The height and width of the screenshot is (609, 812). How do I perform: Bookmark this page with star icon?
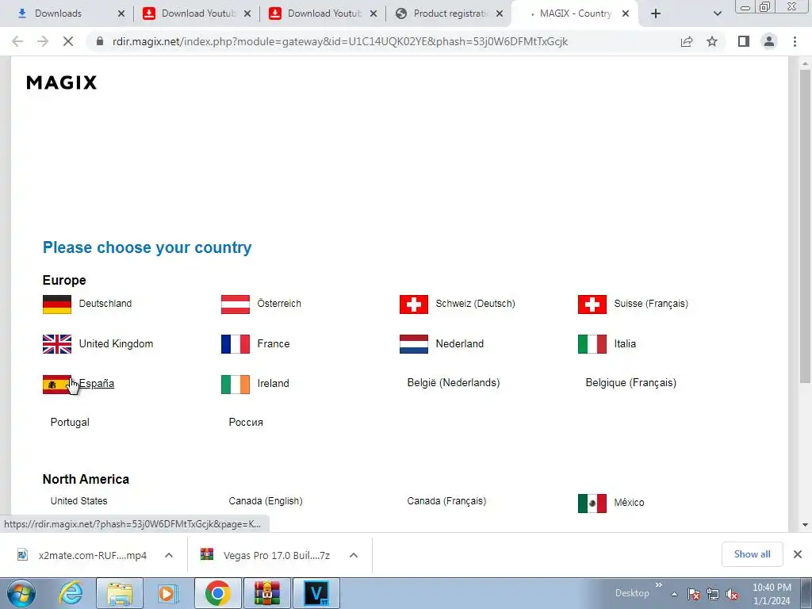[x=712, y=41]
